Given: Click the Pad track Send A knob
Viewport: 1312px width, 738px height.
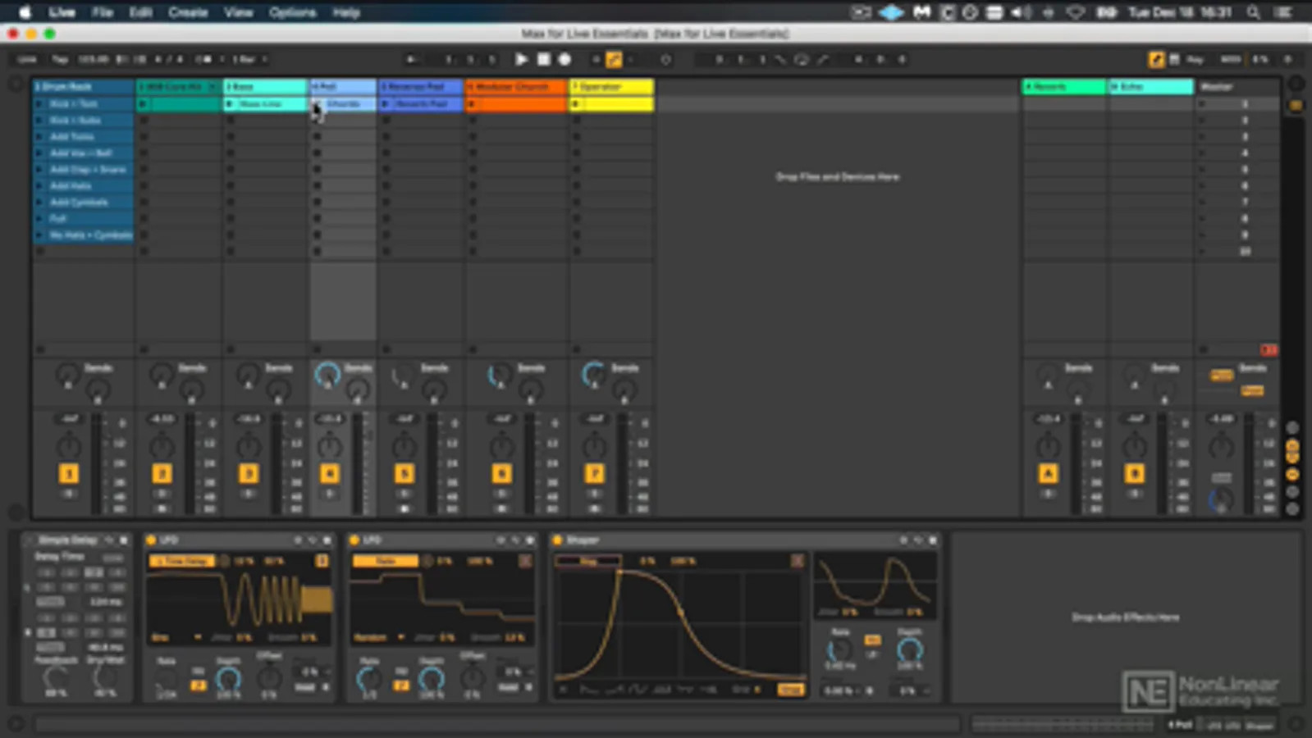Looking at the screenshot, I should coord(327,375).
